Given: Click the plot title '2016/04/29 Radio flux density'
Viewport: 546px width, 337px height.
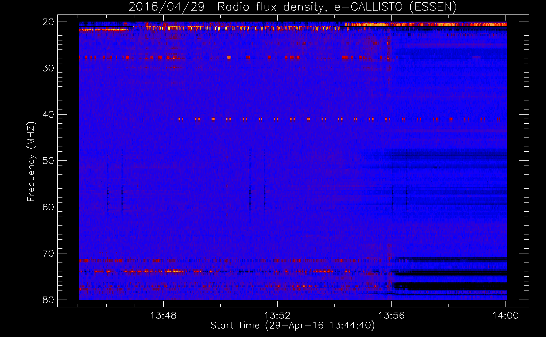Looking at the screenshot, I should (226, 7).
